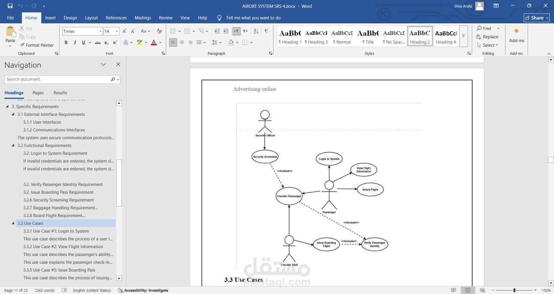Toggle Subscript formatting
554x294 pixels.
pyautogui.click(x=107, y=42)
